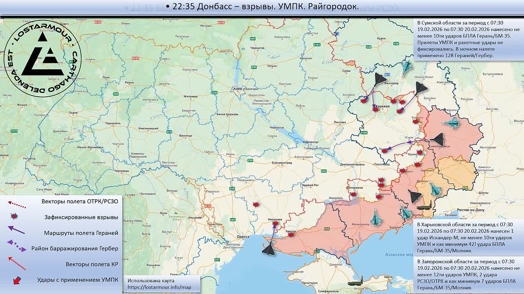Click the explosion marker at Lozova

click(384, 151)
